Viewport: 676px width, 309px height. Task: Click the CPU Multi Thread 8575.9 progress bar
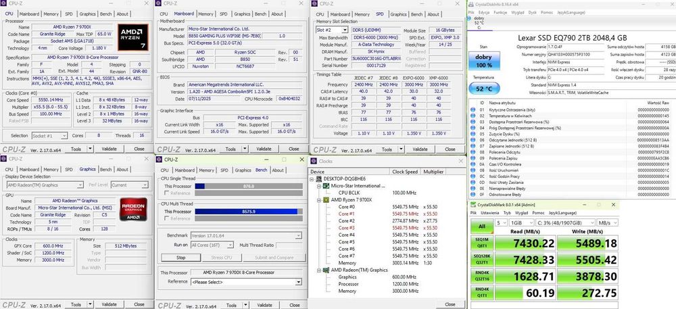pyautogui.click(x=248, y=212)
